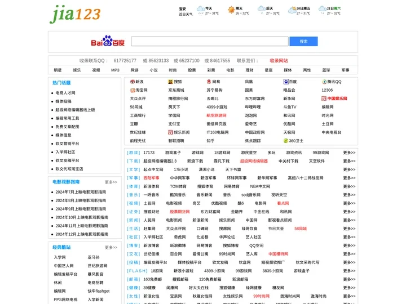Select 明星 in the category nav bar
The image size is (406, 304).
(58, 70)
